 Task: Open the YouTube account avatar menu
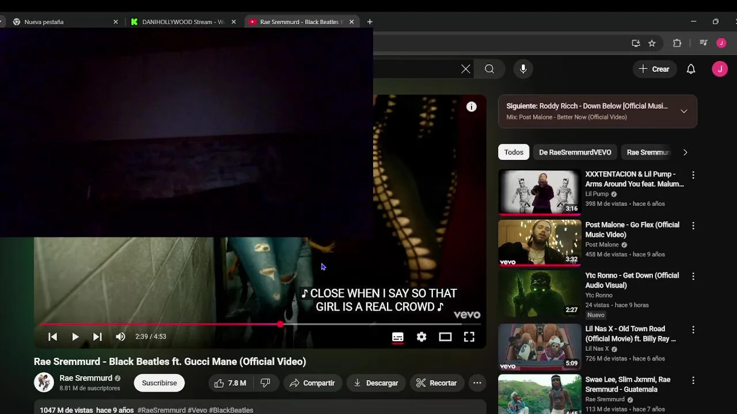[x=720, y=69]
